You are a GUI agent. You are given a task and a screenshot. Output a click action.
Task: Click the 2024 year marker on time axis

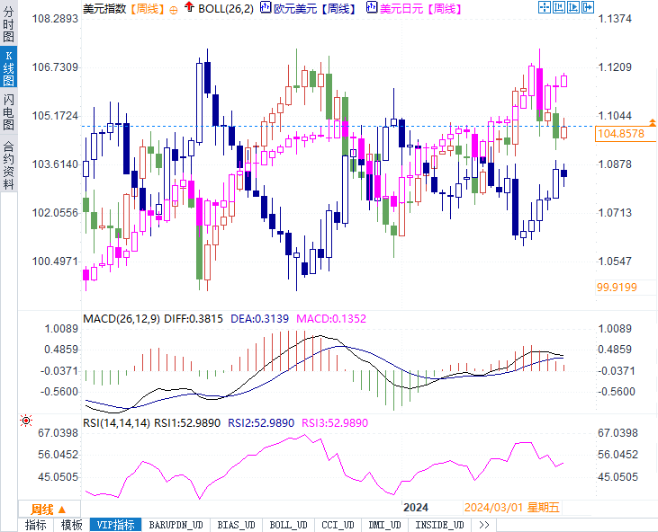tap(416, 508)
